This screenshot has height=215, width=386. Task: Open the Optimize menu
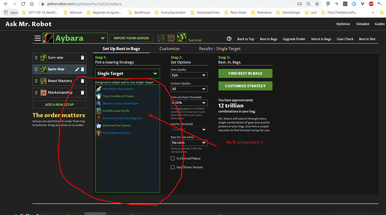click(343, 24)
